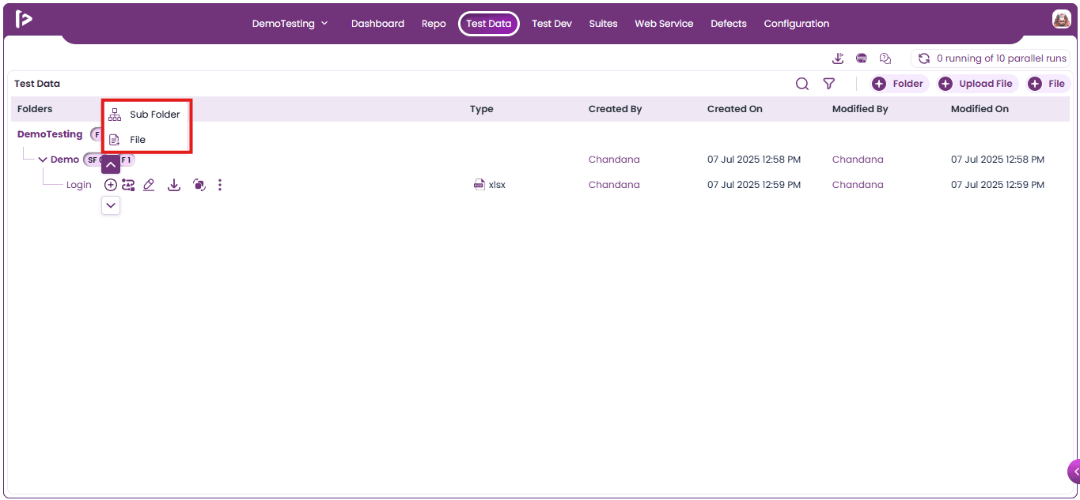Go to the Dashboard tab

click(x=377, y=24)
